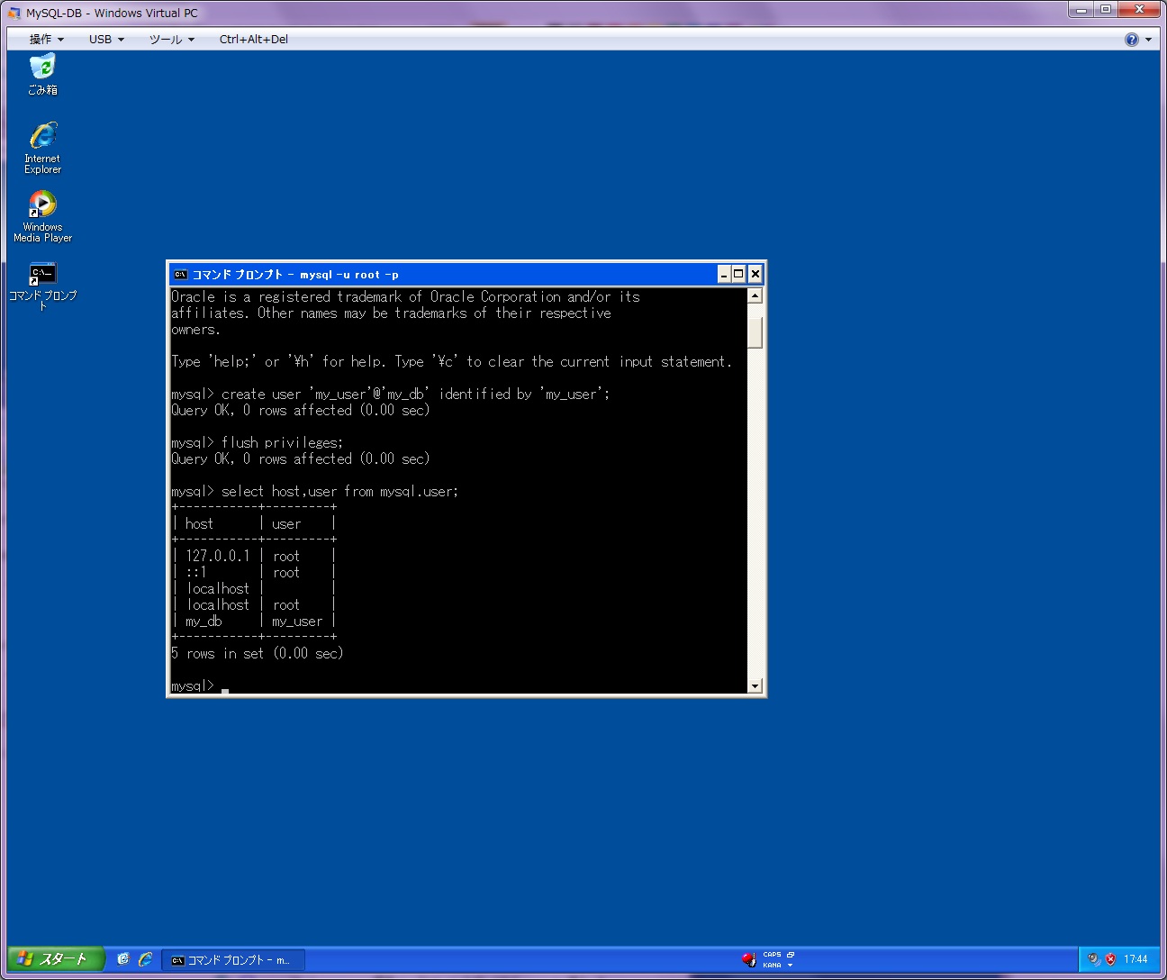The height and width of the screenshot is (980, 1167).
Task: Toggle the KANA indicator in language bar
Action: coord(773,966)
